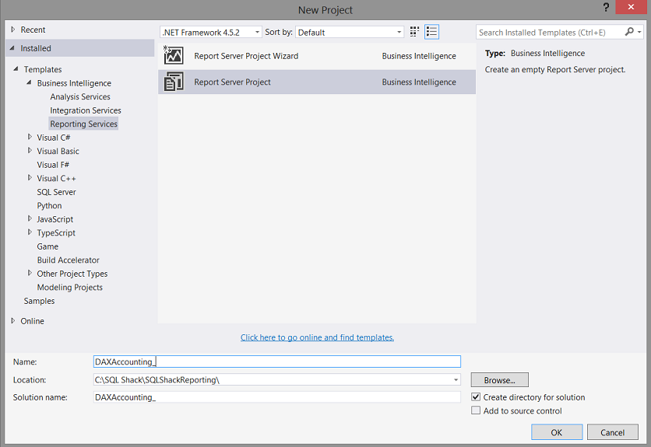Click the Cancel button
651x447 pixels.
tap(612, 432)
